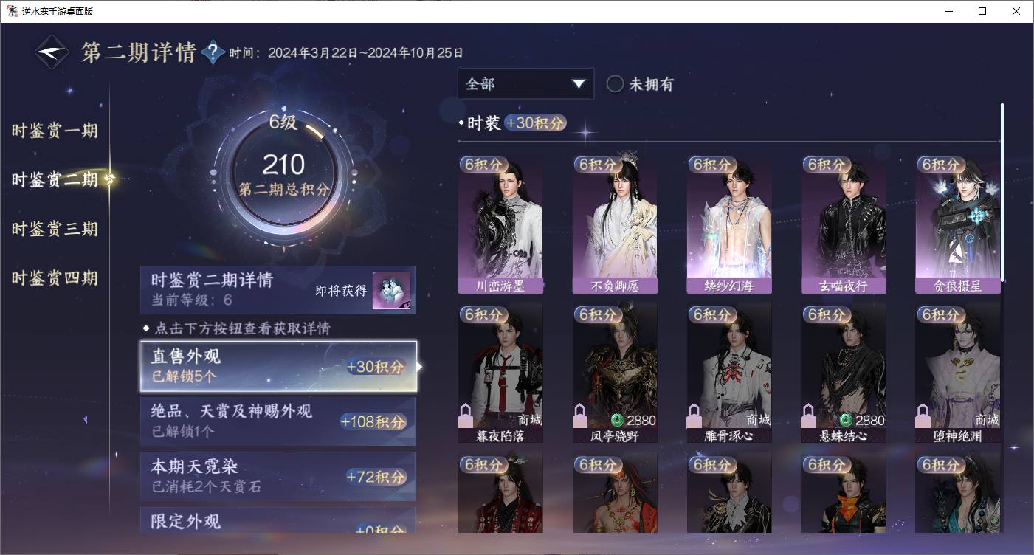Switch to 时鉴赏一期 tab

(55, 131)
